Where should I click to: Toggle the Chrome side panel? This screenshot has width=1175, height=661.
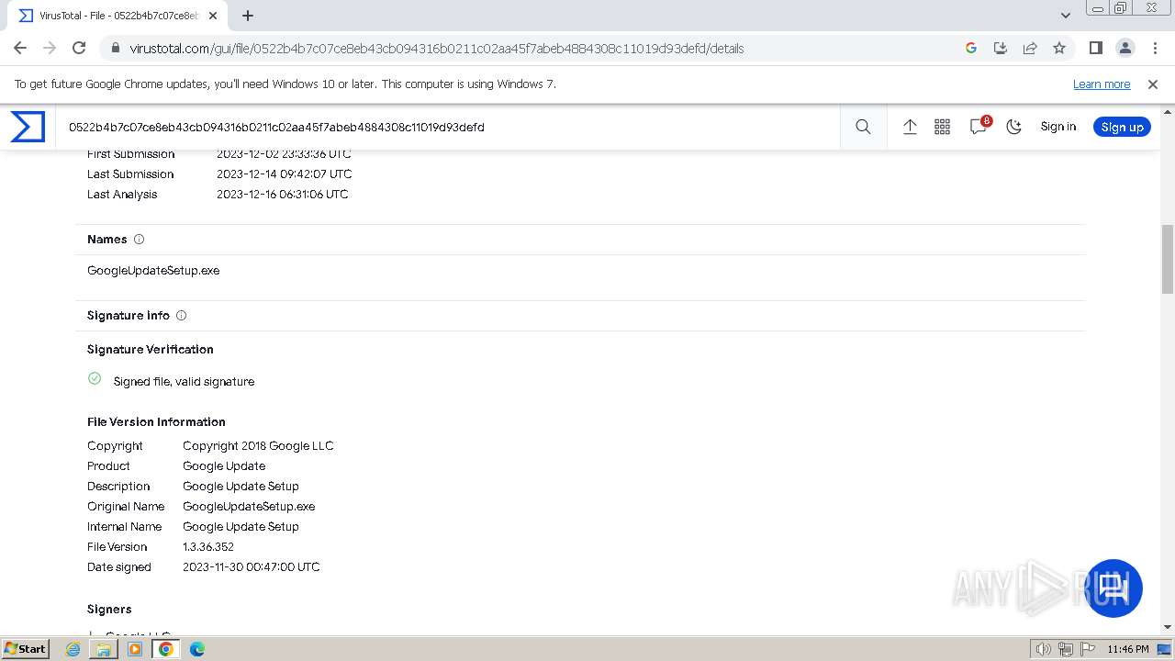click(x=1095, y=48)
